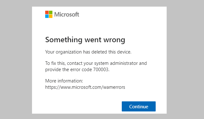This screenshot has width=204, height=119.
Task: Click the blue square of the logo
Action: pyautogui.click(x=47, y=16)
